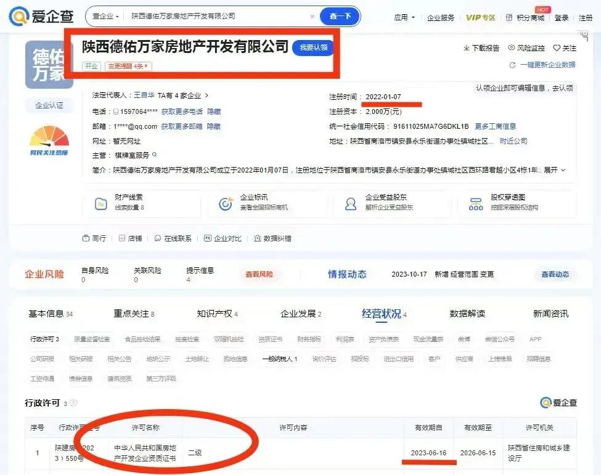This screenshot has height=475, width=601.
Task: Open legal representative 王自华 link
Action: [x=144, y=95]
